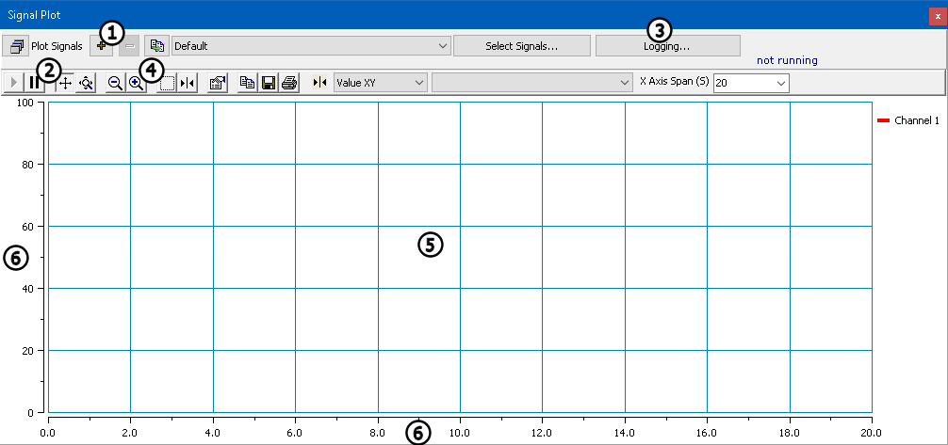Copy plot to clipboard

click(247, 83)
